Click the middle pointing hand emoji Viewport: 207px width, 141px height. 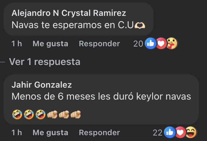click(x=64, y=114)
